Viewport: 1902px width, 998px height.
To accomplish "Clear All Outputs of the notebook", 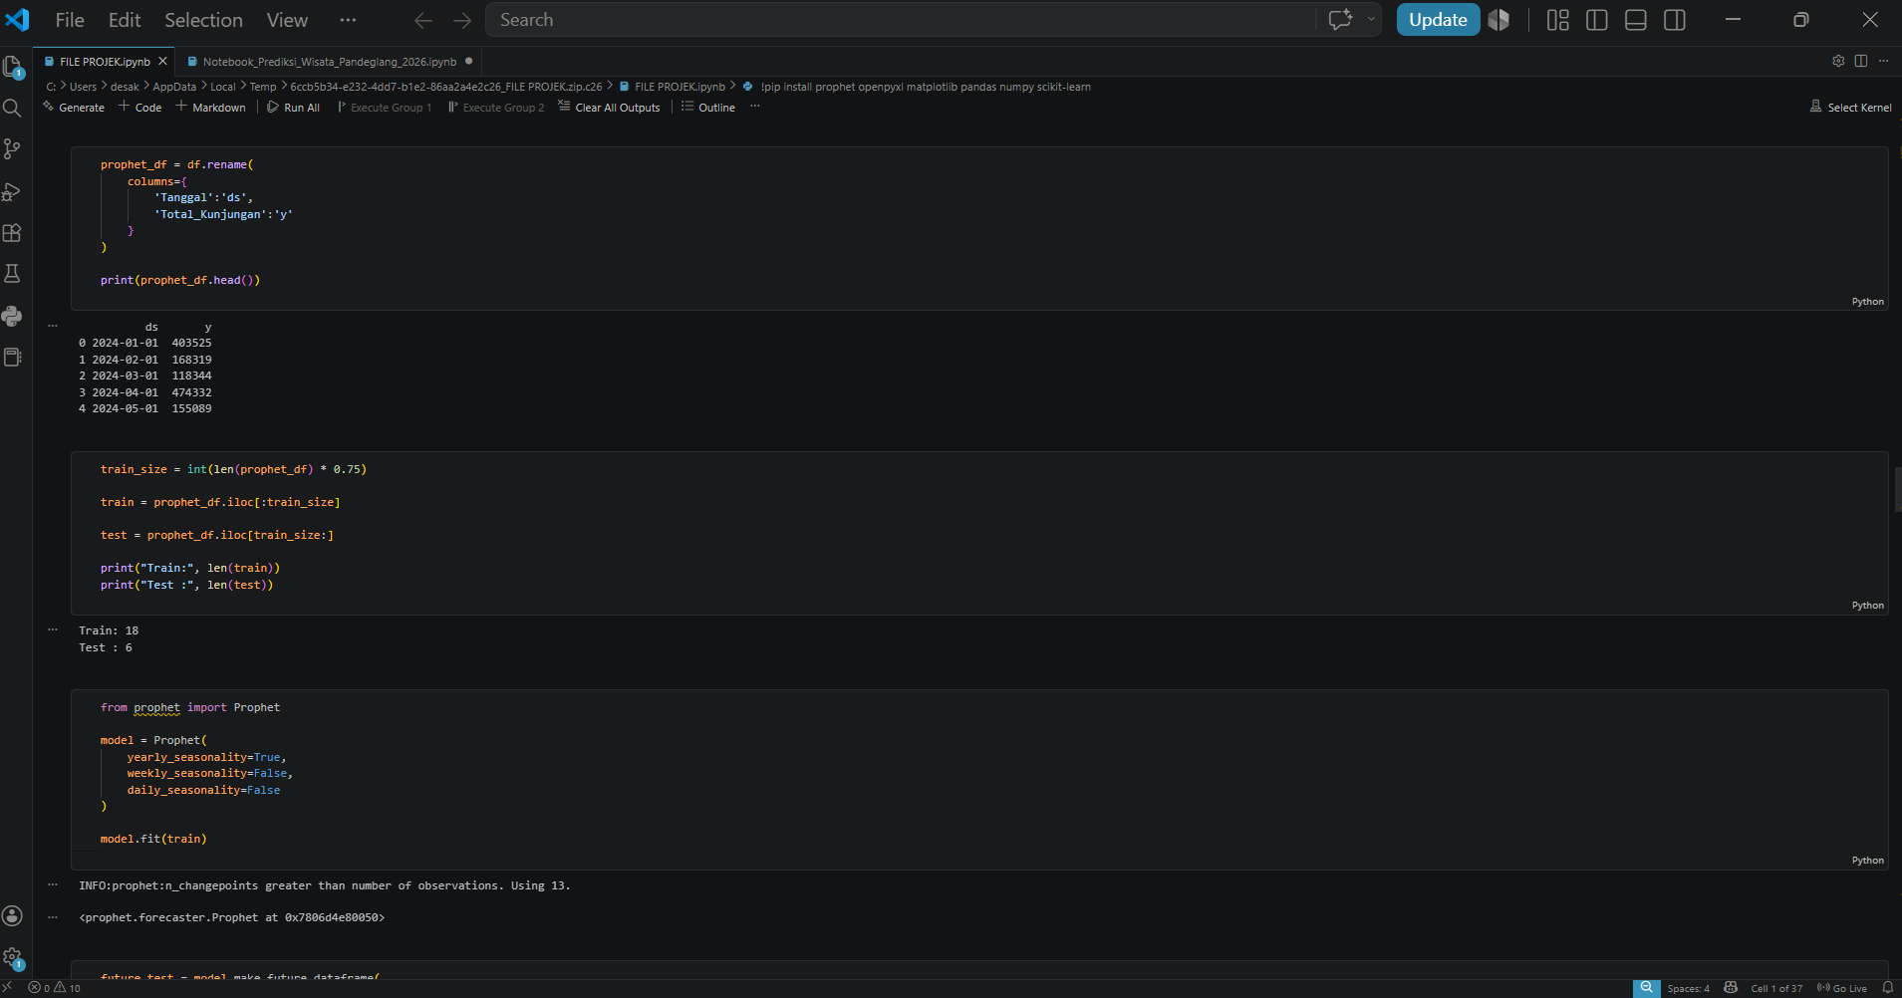I will pyautogui.click(x=609, y=108).
